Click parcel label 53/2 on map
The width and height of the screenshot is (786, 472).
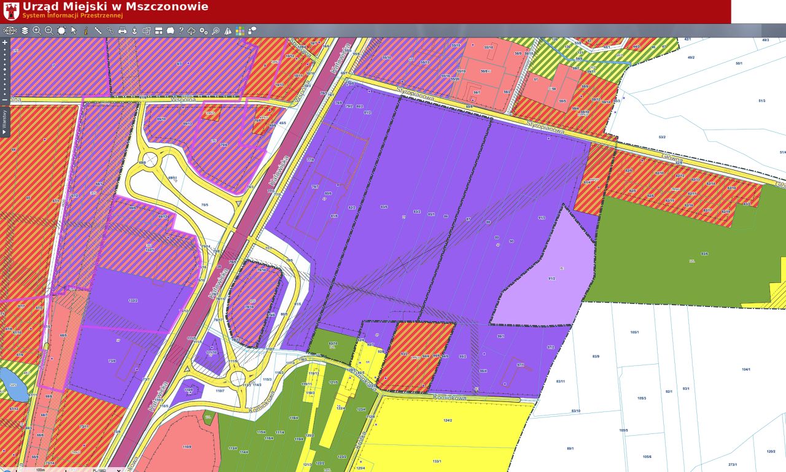pyautogui.click(x=662, y=137)
